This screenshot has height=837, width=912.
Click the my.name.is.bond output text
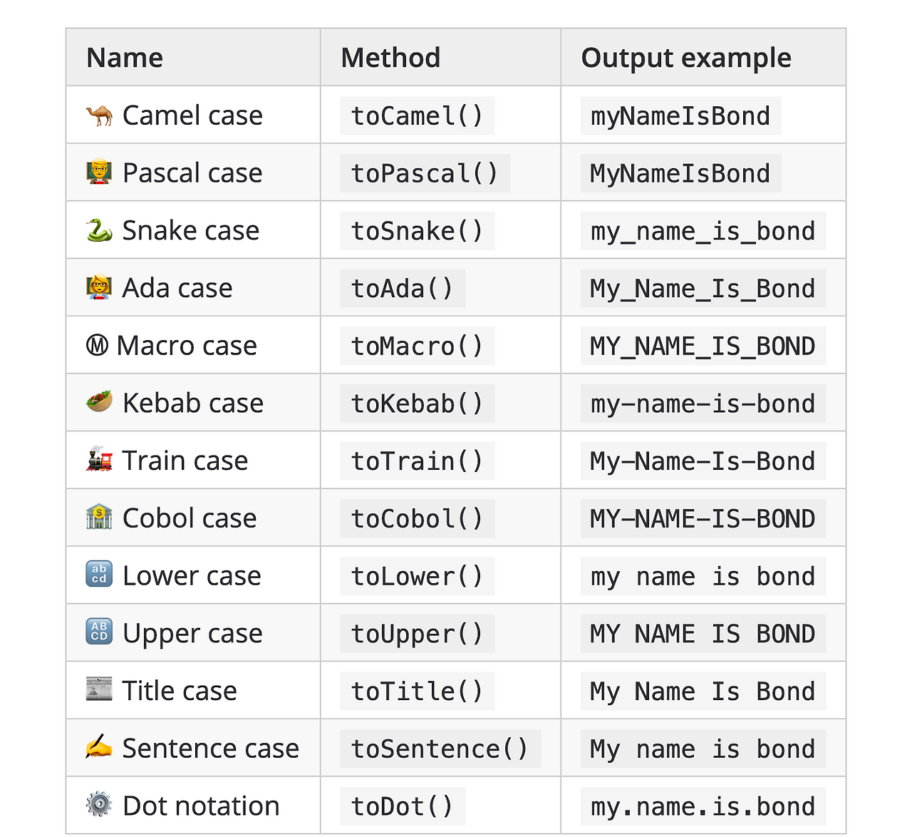703,806
